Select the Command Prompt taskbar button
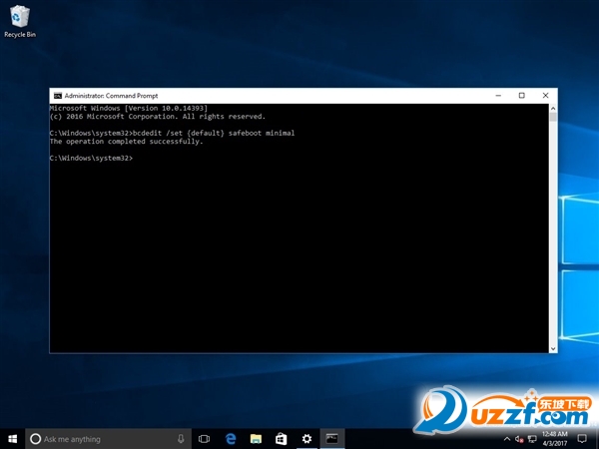The image size is (599, 449). 332,439
